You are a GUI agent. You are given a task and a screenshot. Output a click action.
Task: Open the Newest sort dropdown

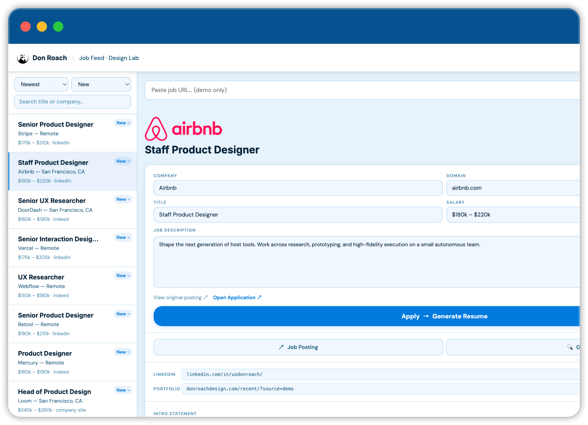coord(41,84)
